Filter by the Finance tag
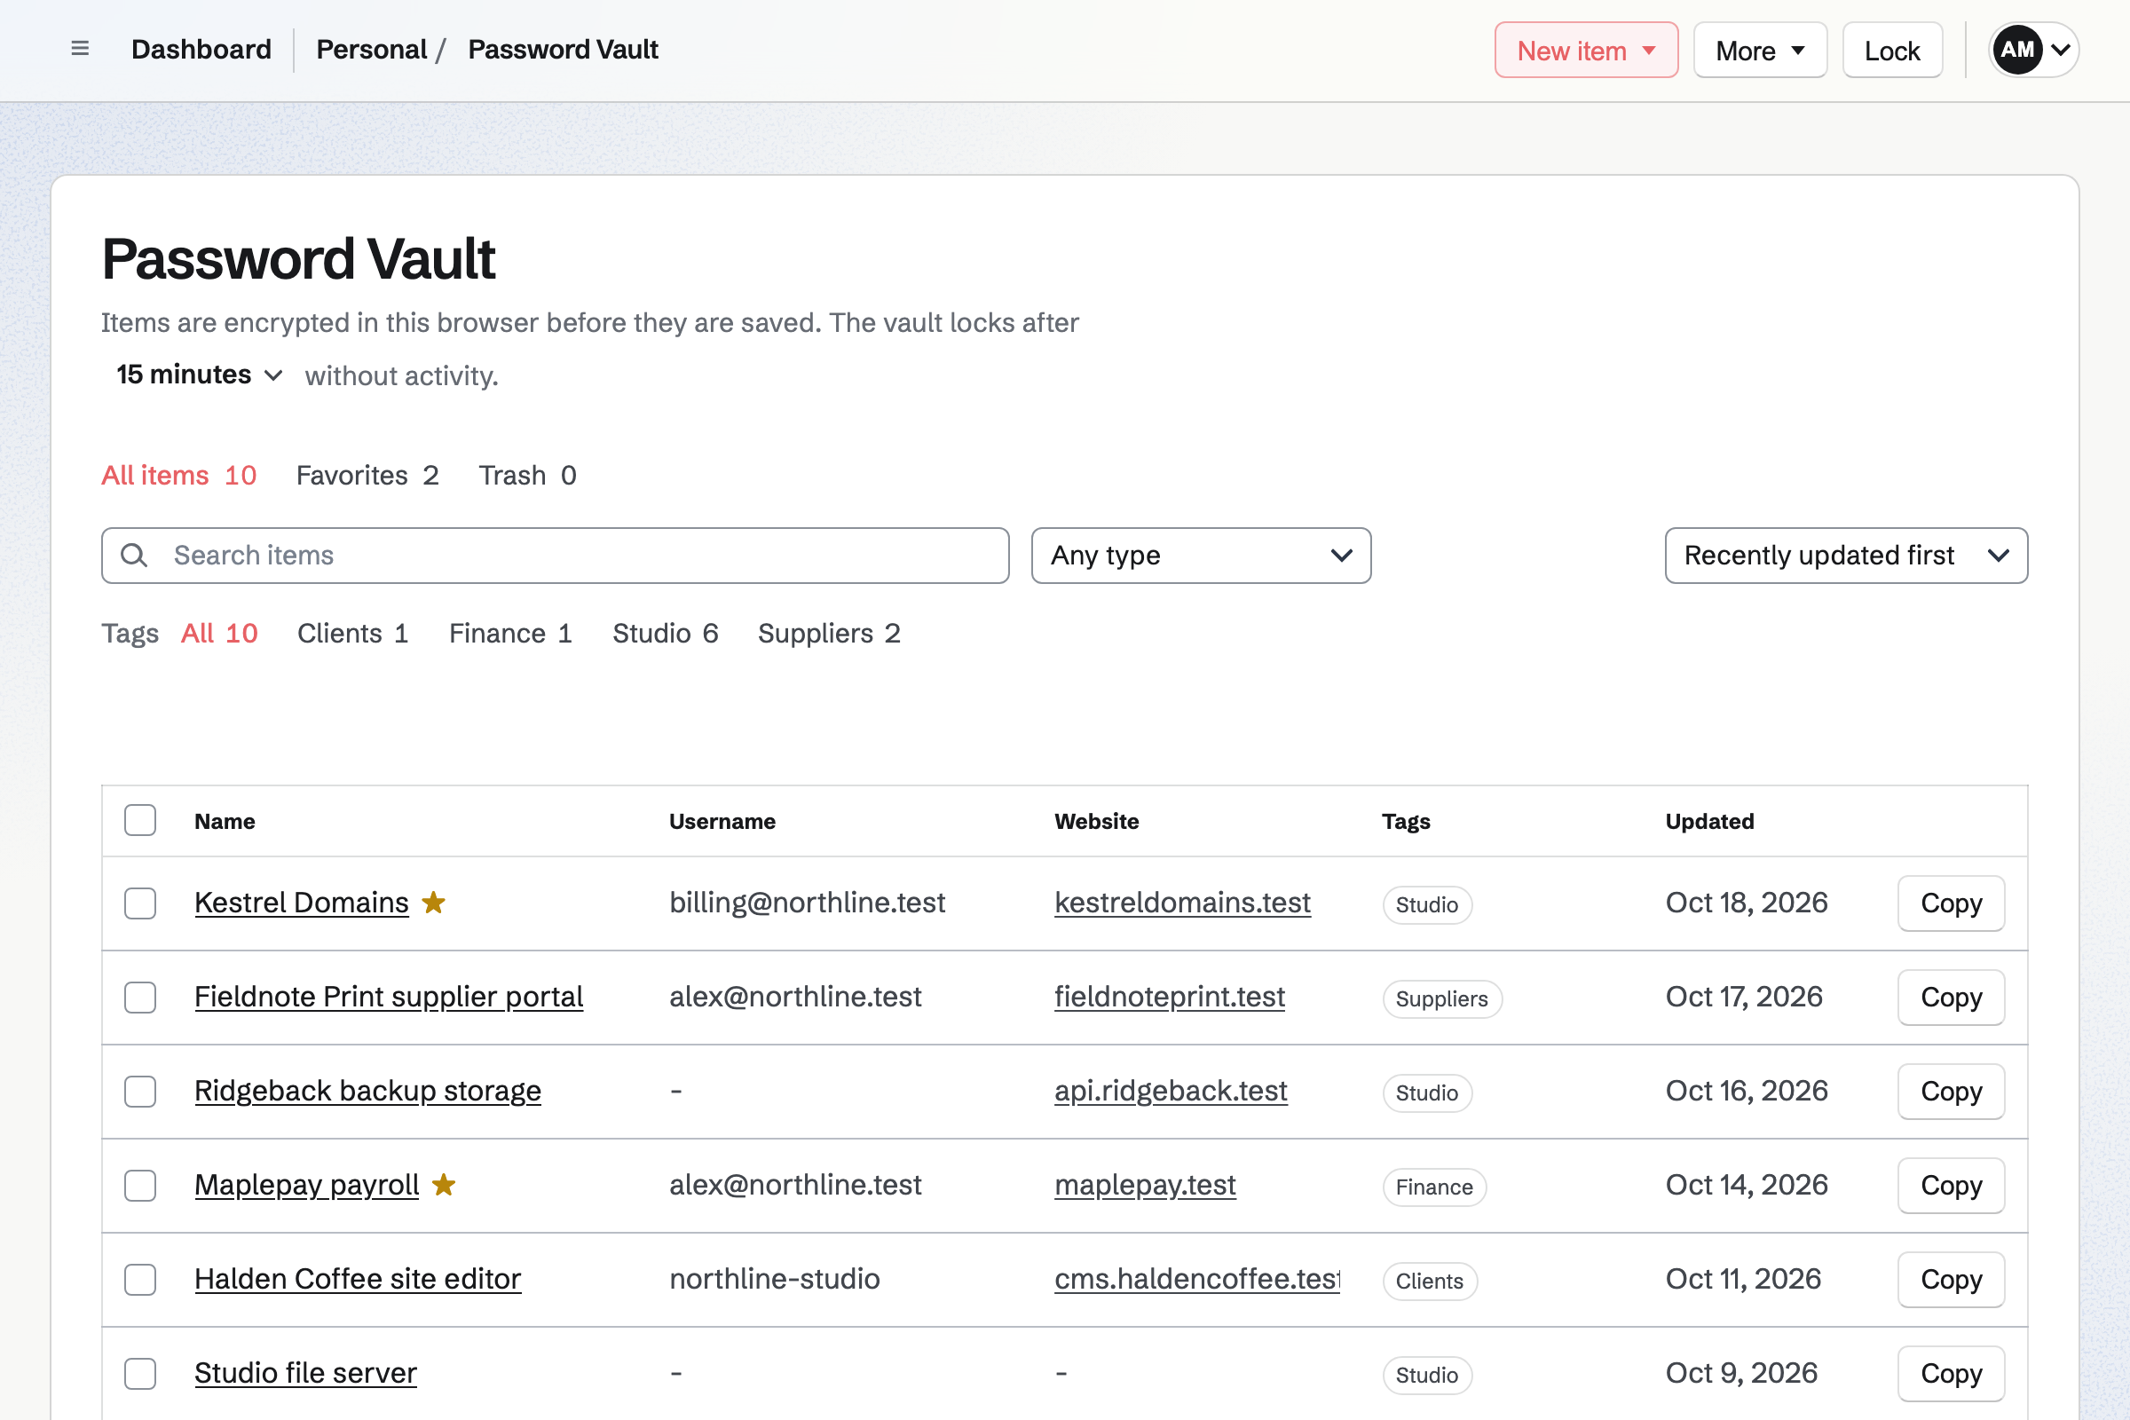Viewport: 2130px width, 1420px height. 509,633
